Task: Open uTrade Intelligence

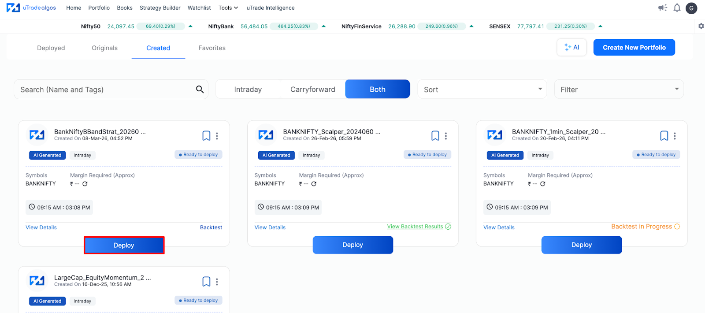Action: pos(271,8)
